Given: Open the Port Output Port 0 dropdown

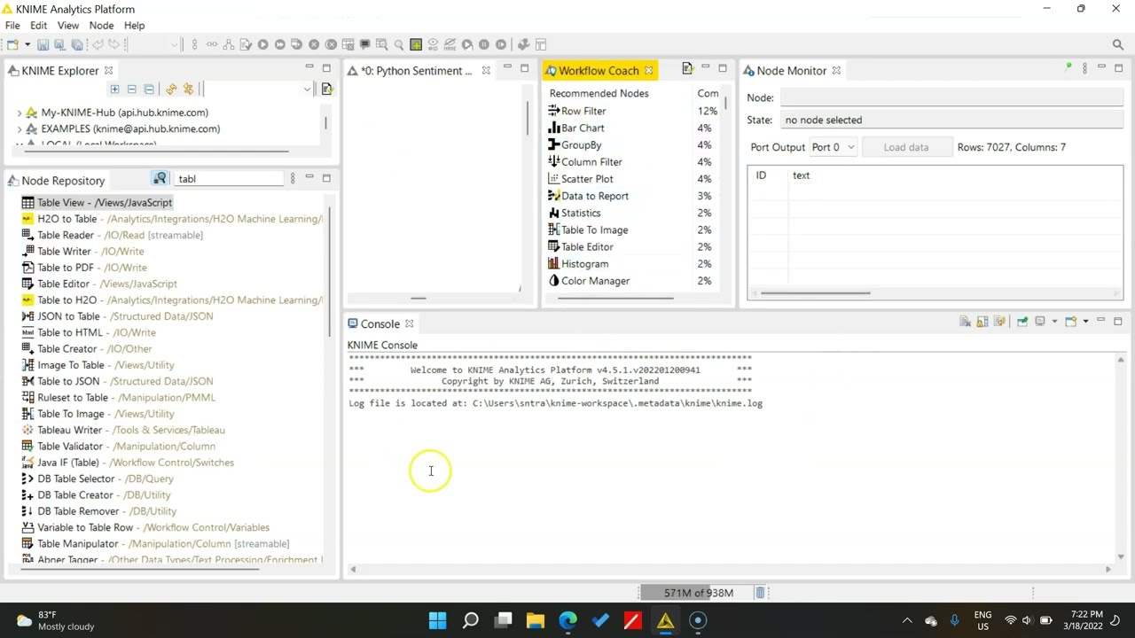Looking at the screenshot, I should (833, 147).
